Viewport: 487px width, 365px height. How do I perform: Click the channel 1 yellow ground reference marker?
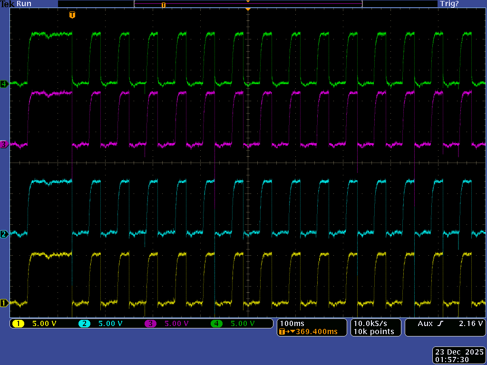4,303
